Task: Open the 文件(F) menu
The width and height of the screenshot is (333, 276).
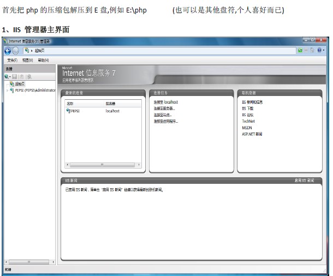Action: click(13, 60)
